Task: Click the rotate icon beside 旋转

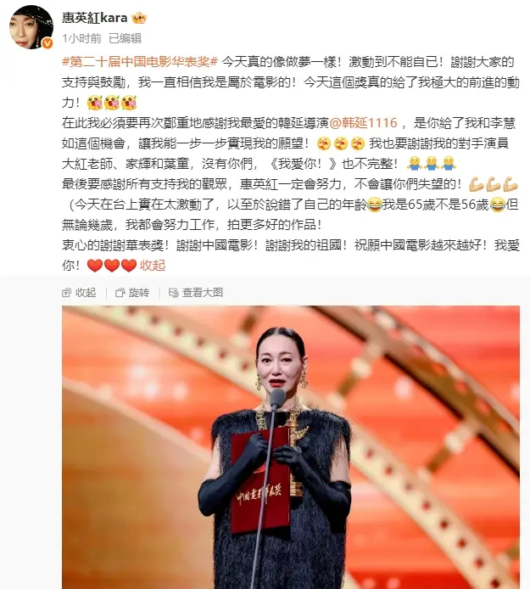Action: 120,293
